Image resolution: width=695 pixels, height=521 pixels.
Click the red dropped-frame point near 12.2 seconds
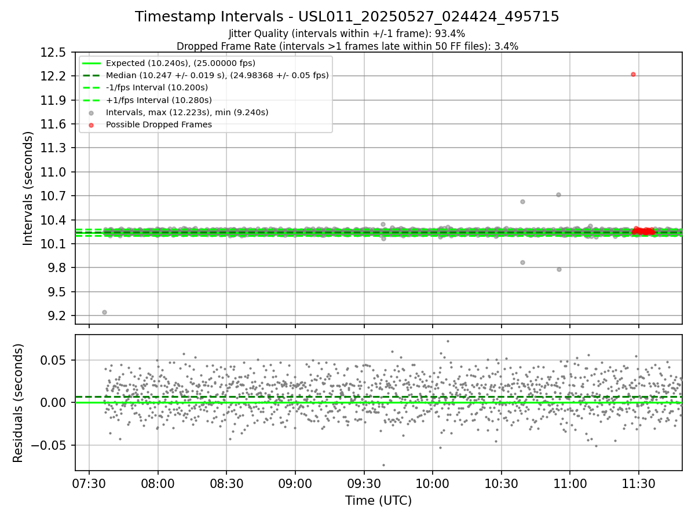tap(633, 74)
